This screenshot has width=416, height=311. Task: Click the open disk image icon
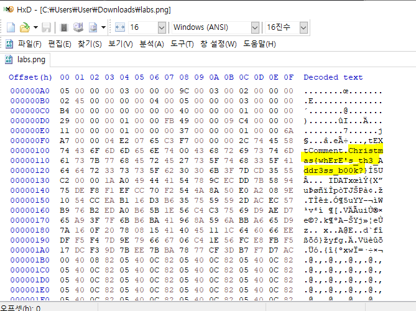coord(93,27)
